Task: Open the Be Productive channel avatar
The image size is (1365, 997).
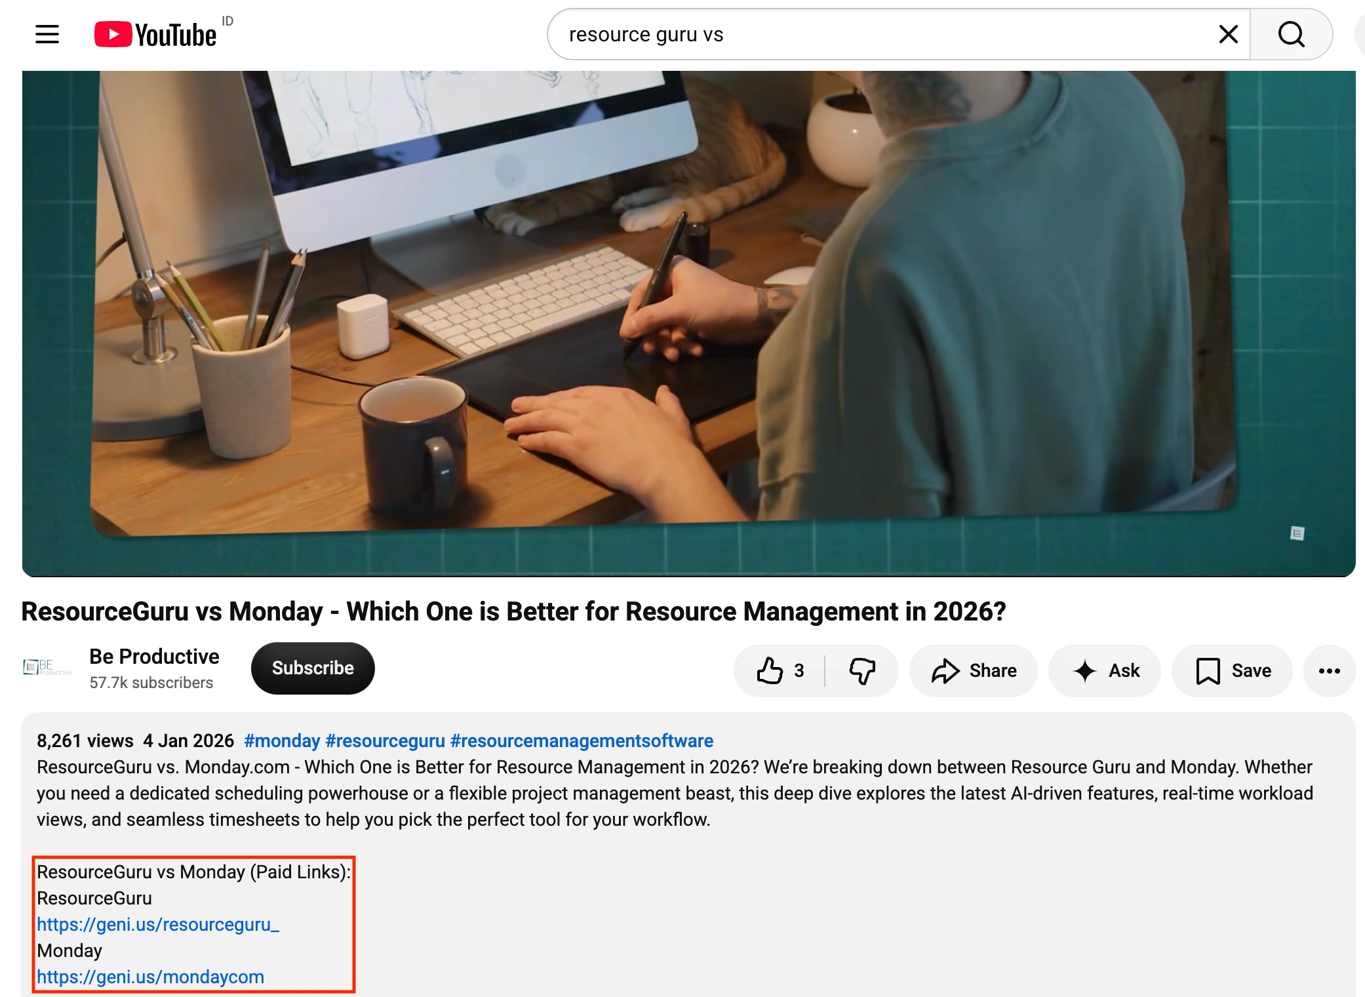Action: coord(47,668)
